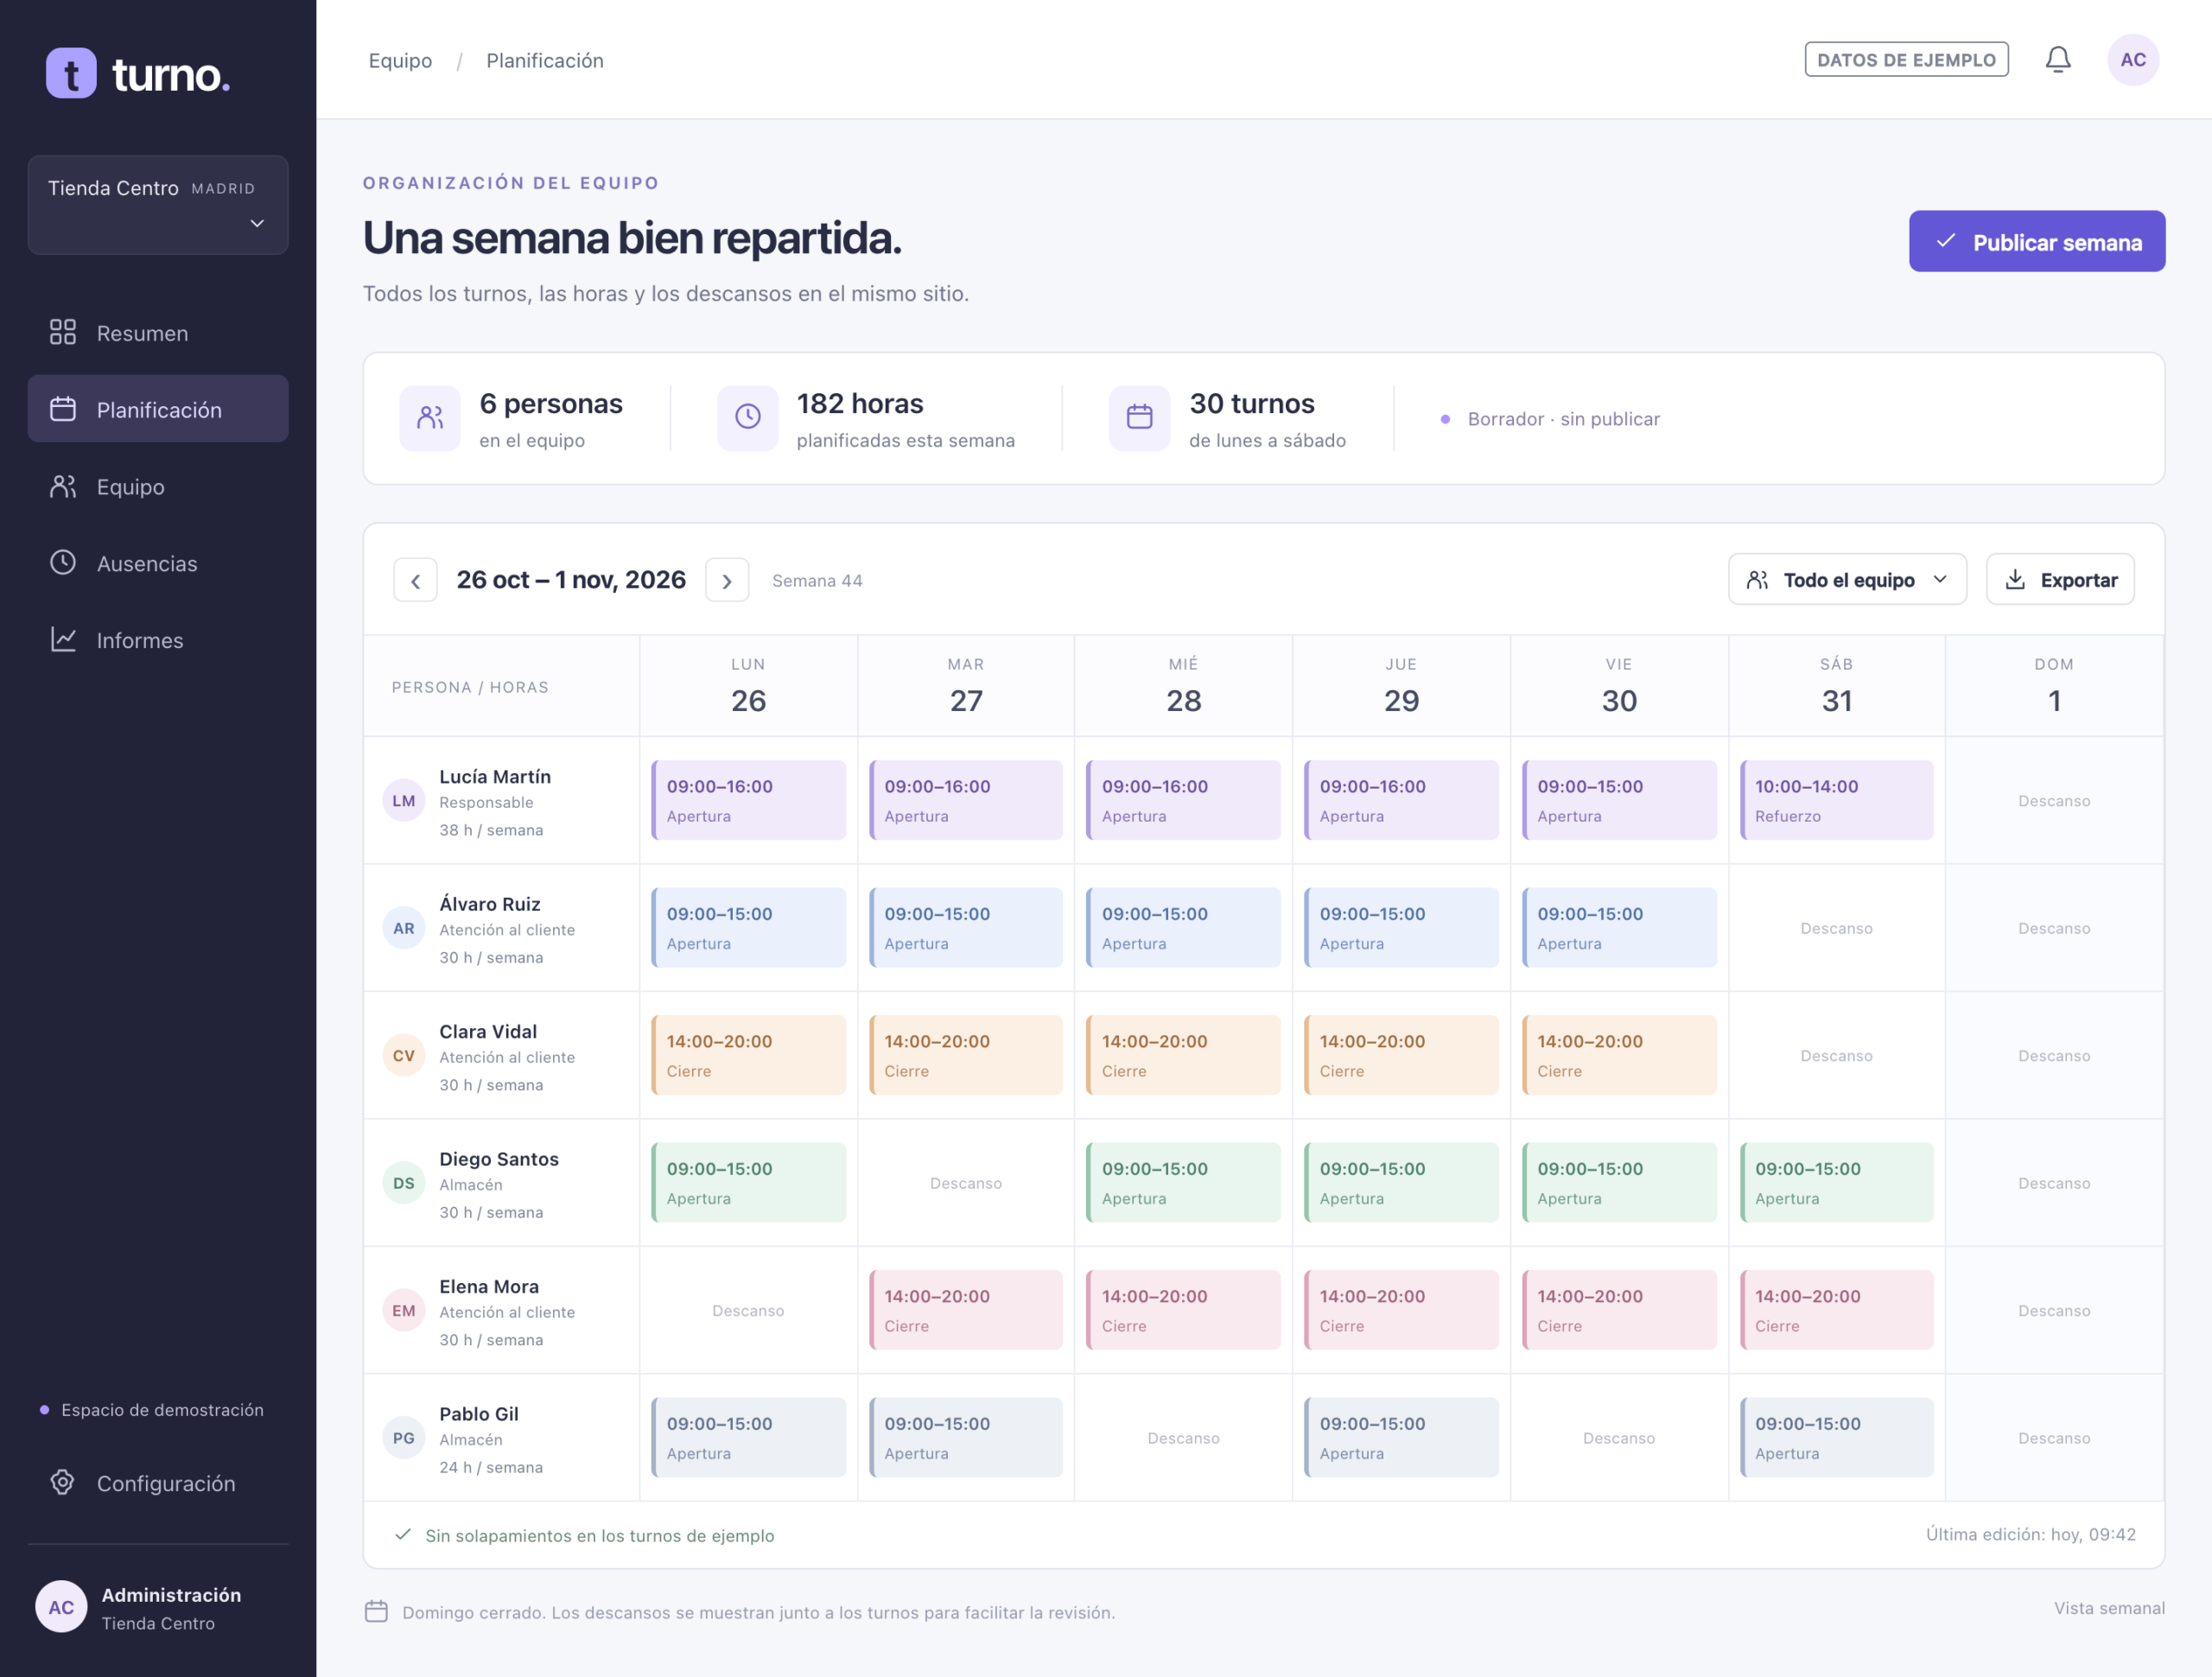Click the Configuración gear icon
Image resolution: width=2212 pixels, height=1677 pixels.
point(63,1483)
